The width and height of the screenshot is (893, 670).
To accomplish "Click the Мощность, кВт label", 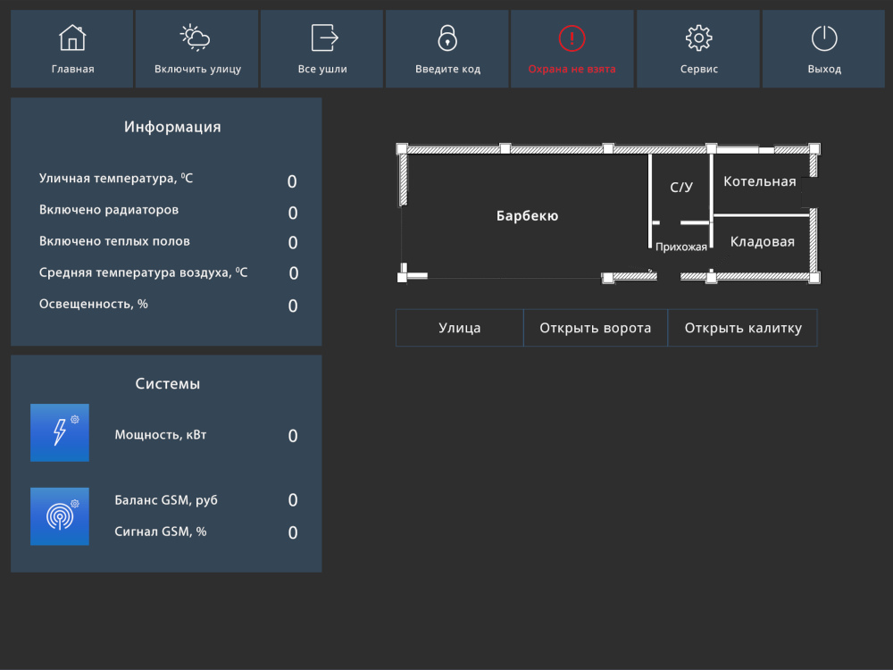I will point(161,435).
